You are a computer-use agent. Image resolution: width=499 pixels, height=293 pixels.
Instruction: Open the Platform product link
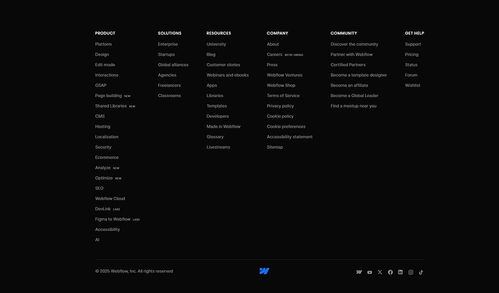104,44
